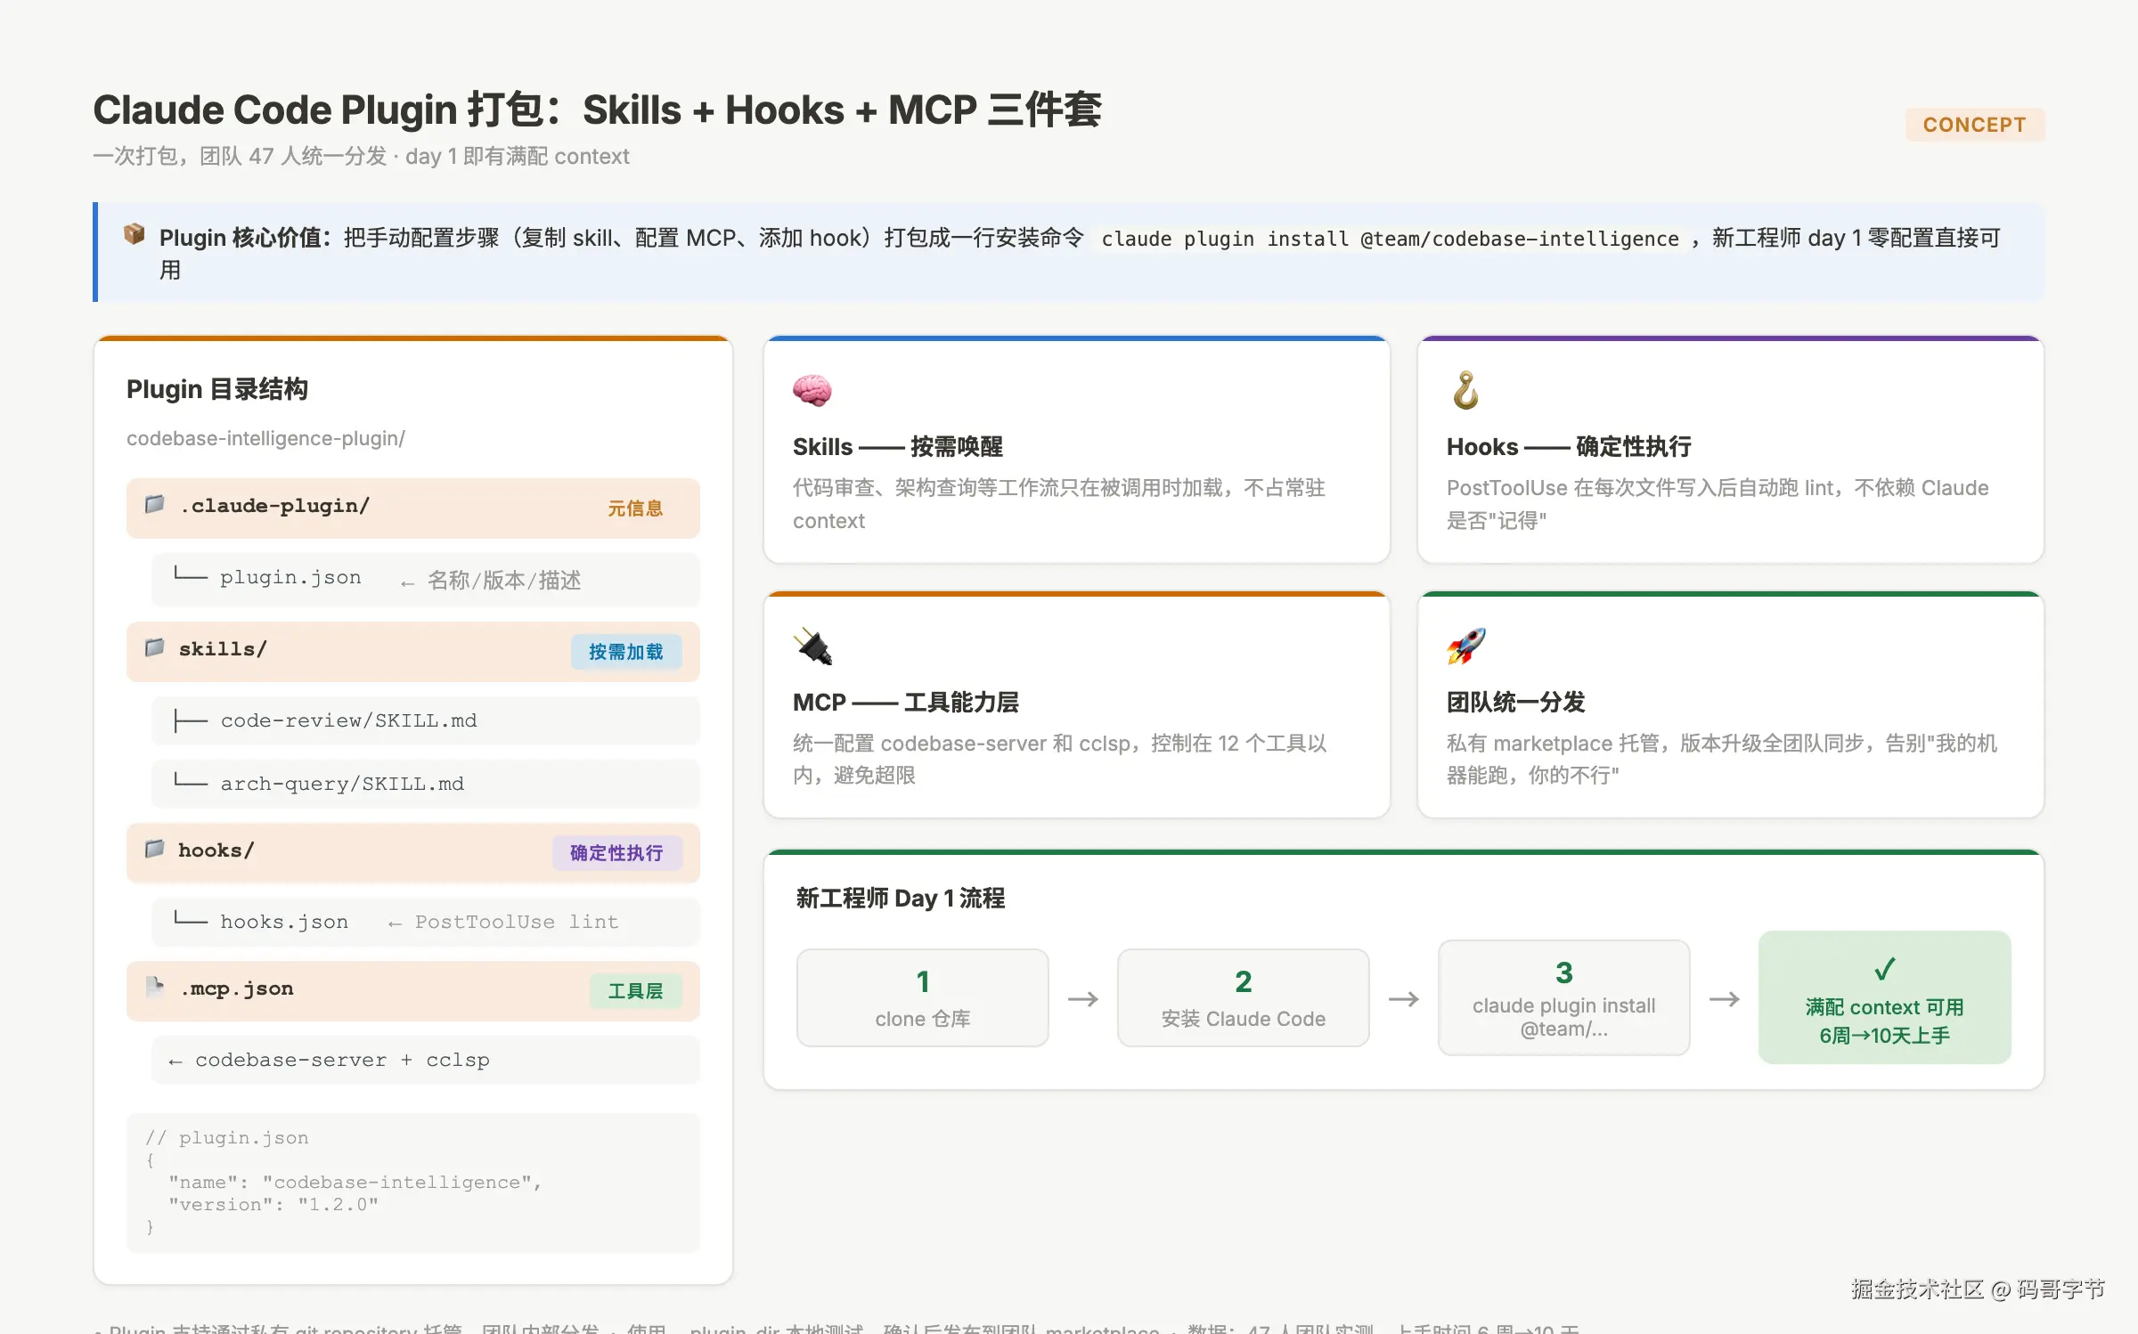Select code-review/SKILL.md row
Screen dimensions: 2138x1334
coord(426,720)
